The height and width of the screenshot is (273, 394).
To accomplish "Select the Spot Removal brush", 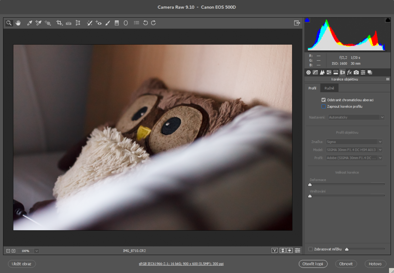I will 89,23.
